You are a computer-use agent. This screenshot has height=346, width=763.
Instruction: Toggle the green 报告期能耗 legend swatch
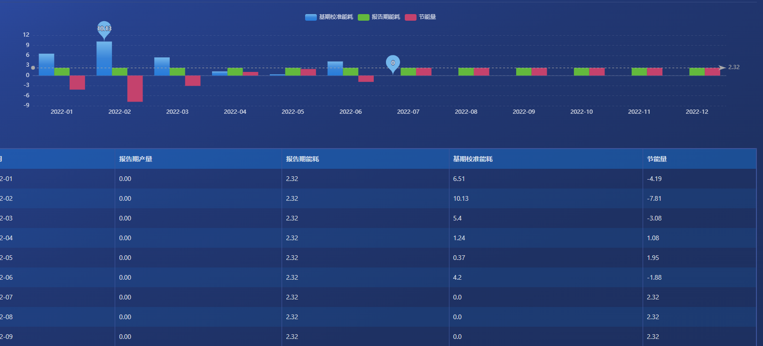pyautogui.click(x=363, y=17)
